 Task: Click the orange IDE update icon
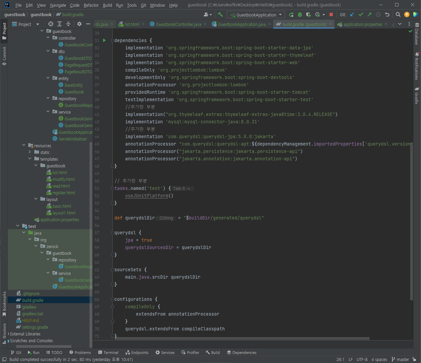(x=407, y=14)
